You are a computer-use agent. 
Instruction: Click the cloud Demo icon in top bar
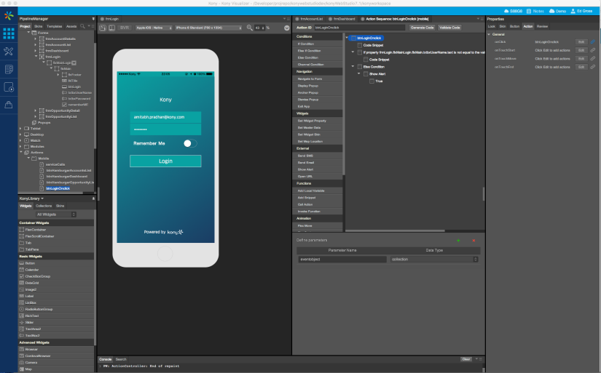[558, 11]
